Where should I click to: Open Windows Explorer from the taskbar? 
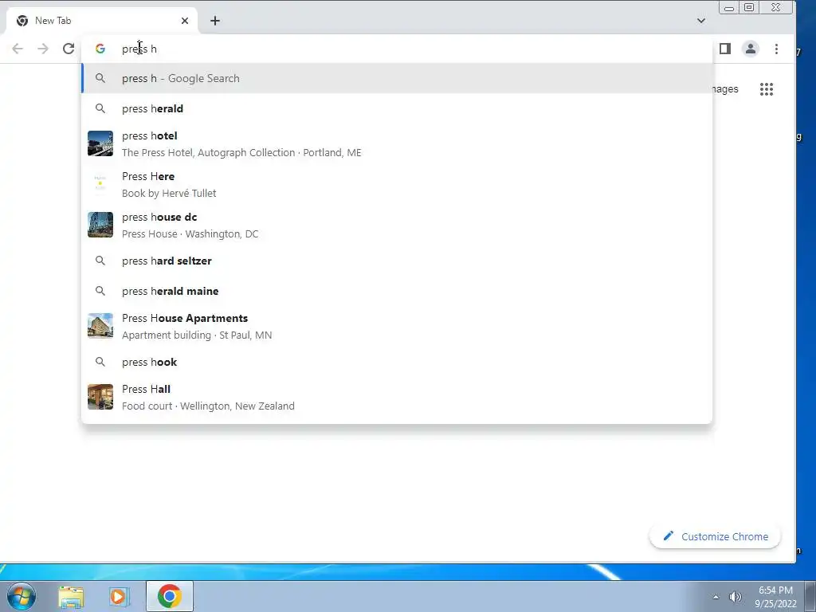click(71, 596)
